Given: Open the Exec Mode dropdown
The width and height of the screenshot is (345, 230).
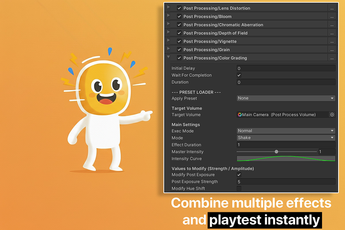Looking at the screenshot, I should (286, 131).
